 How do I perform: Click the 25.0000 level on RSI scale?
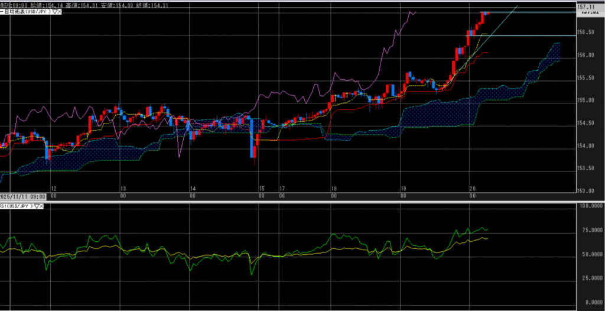(x=588, y=278)
